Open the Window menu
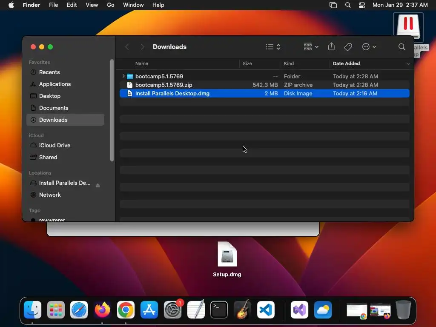Viewport: 436px width, 327px height. tap(133, 5)
